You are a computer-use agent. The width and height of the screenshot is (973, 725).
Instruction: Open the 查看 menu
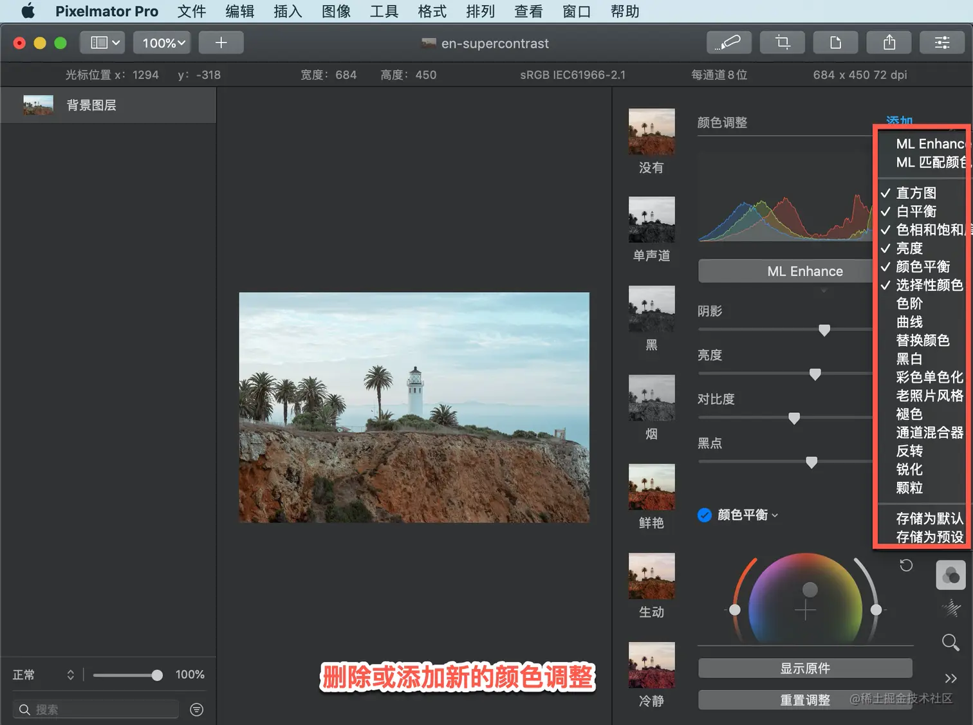(528, 11)
